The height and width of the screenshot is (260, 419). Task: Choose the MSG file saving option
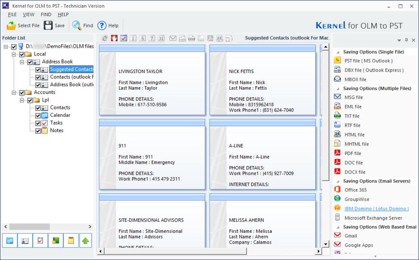(349, 97)
